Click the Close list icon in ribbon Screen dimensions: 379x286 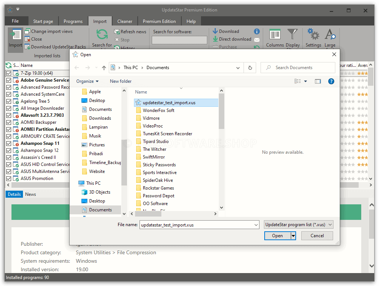pyautogui.click(x=27, y=39)
